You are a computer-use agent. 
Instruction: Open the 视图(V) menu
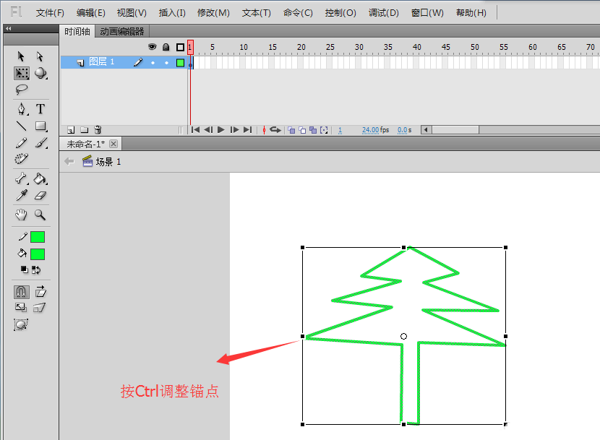pyautogui.click(x=132, y=13)
